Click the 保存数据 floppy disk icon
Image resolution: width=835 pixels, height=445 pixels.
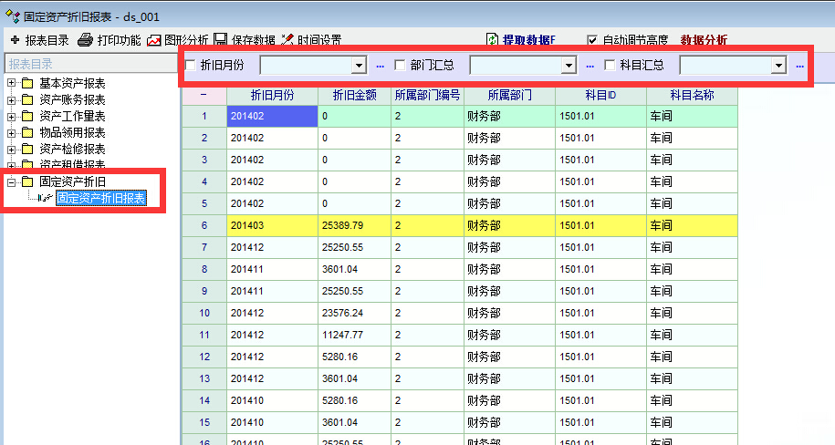pos(221,40)
